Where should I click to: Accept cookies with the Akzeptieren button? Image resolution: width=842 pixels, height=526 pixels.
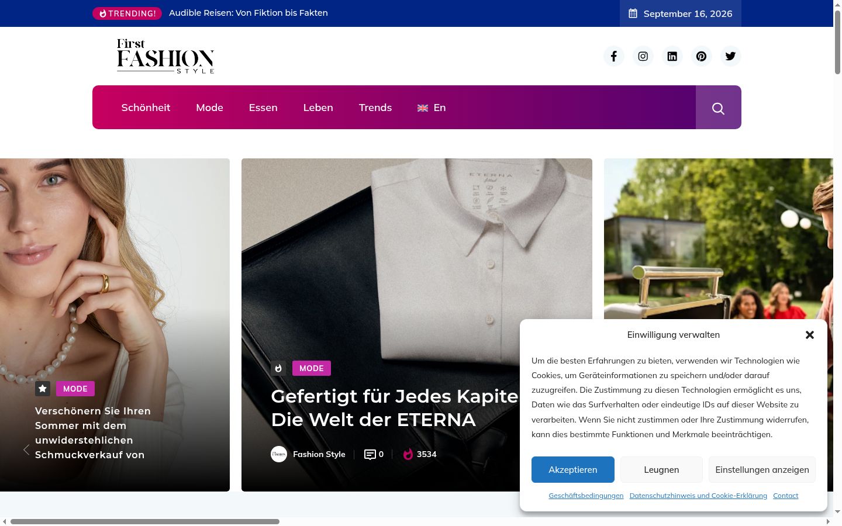coord(573,469)
